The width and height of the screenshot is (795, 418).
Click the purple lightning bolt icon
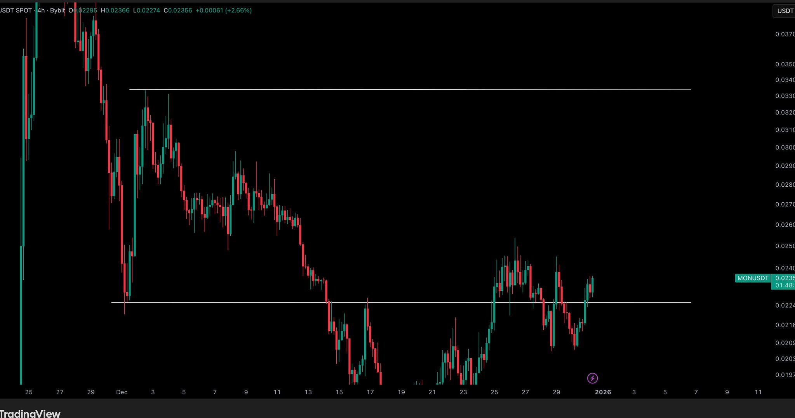[x=592, y=378]
